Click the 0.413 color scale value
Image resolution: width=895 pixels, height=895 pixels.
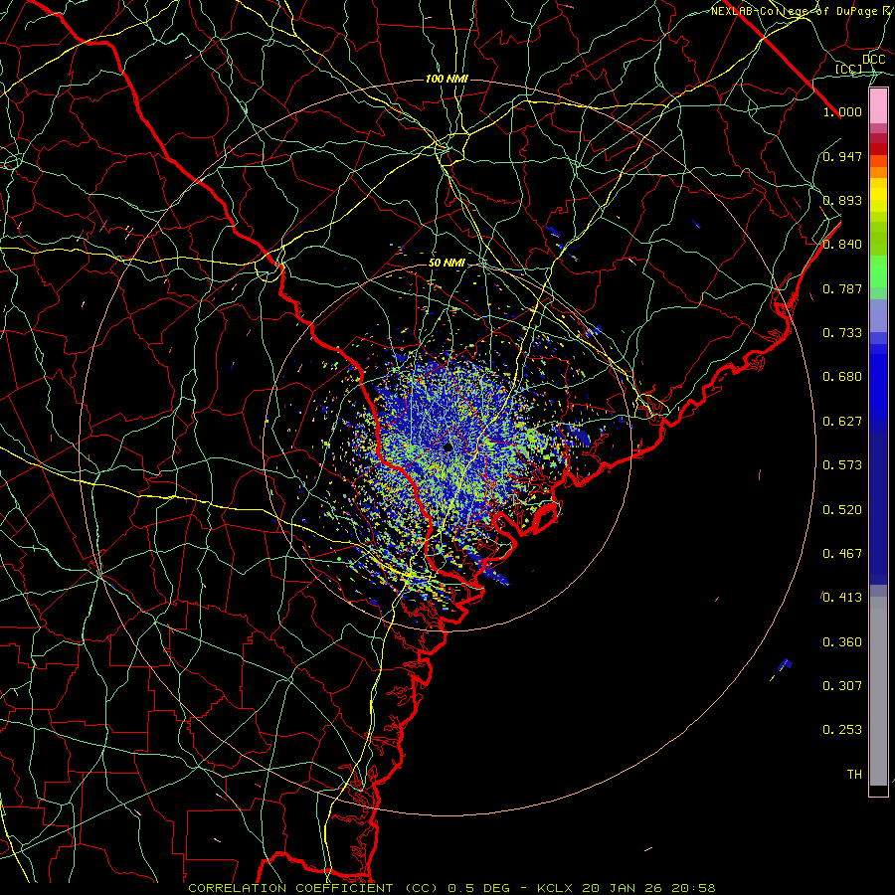pos(842,598)
